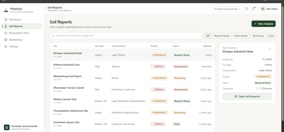Click the Yesterday updated cell
284x132 pixels.
point(206,67)
